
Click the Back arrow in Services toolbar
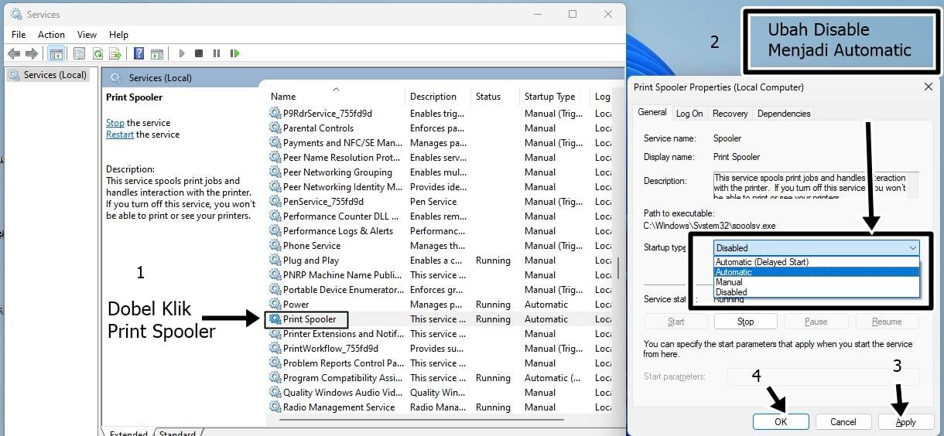13,53
